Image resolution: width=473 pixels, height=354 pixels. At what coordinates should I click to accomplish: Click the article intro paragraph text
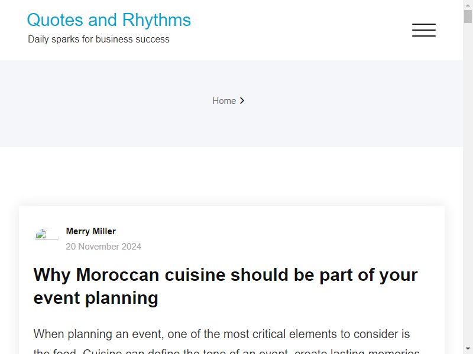pos(226,341)
